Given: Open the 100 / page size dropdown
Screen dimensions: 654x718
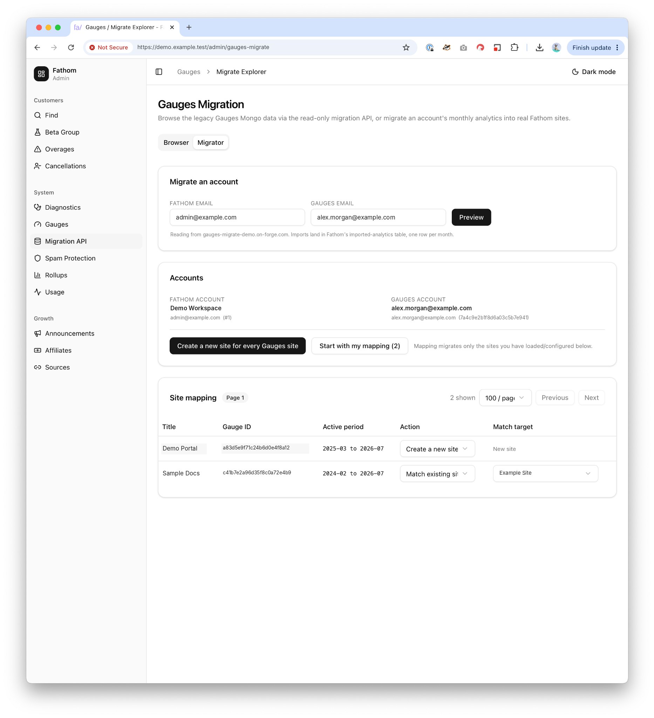Looking at the screenshot, I should point(505,398).
